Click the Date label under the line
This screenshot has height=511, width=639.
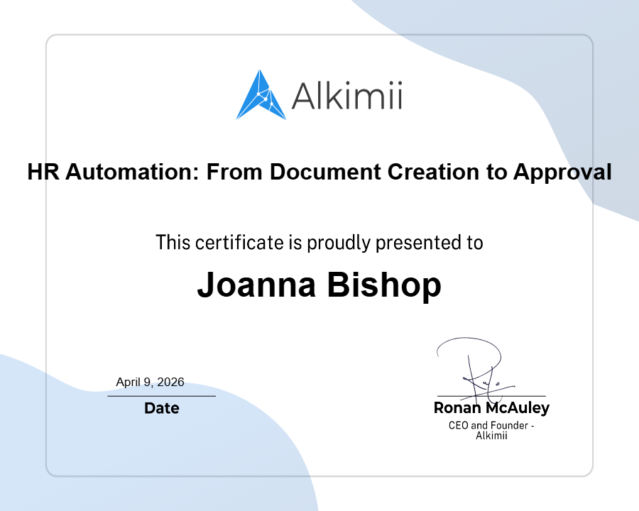tap(162, 408)
